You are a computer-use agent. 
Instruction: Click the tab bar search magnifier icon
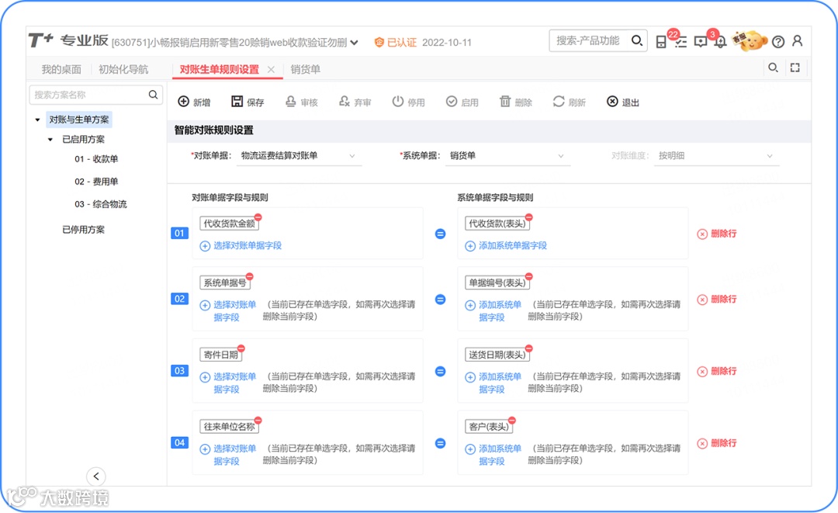click(x=773, y=68)
